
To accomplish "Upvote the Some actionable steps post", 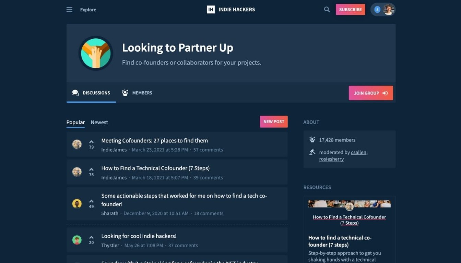I will [x=91, y=201].
